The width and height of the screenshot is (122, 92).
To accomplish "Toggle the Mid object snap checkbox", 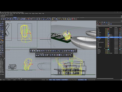I will click(x=1, y=64).
